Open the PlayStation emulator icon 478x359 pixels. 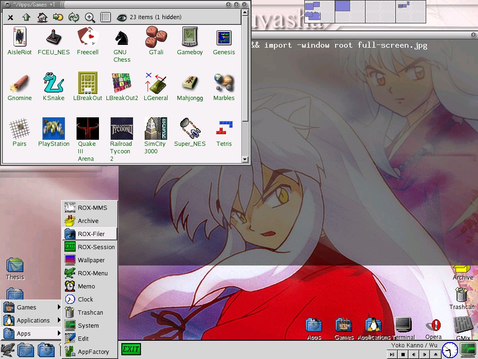coord(54,133)
